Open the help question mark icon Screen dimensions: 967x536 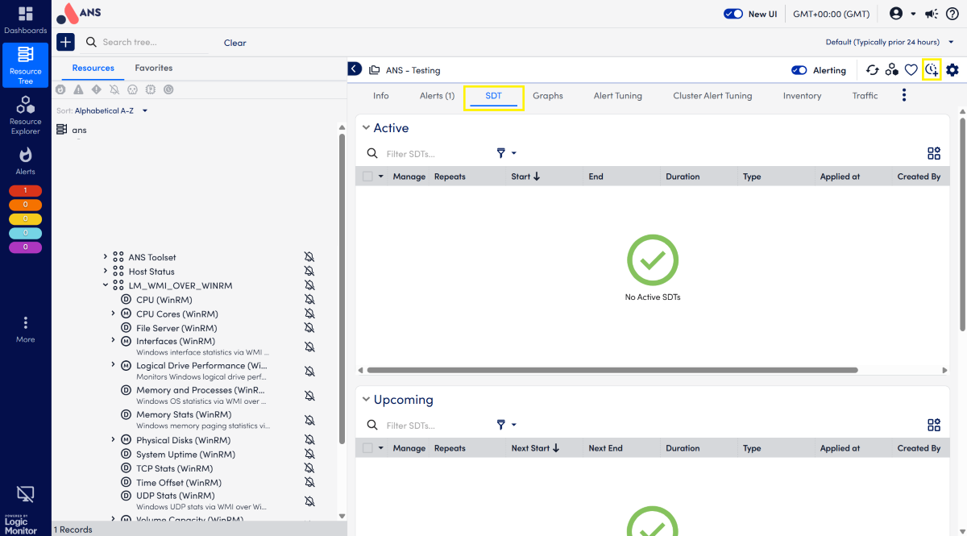click(x=951, y=14)
